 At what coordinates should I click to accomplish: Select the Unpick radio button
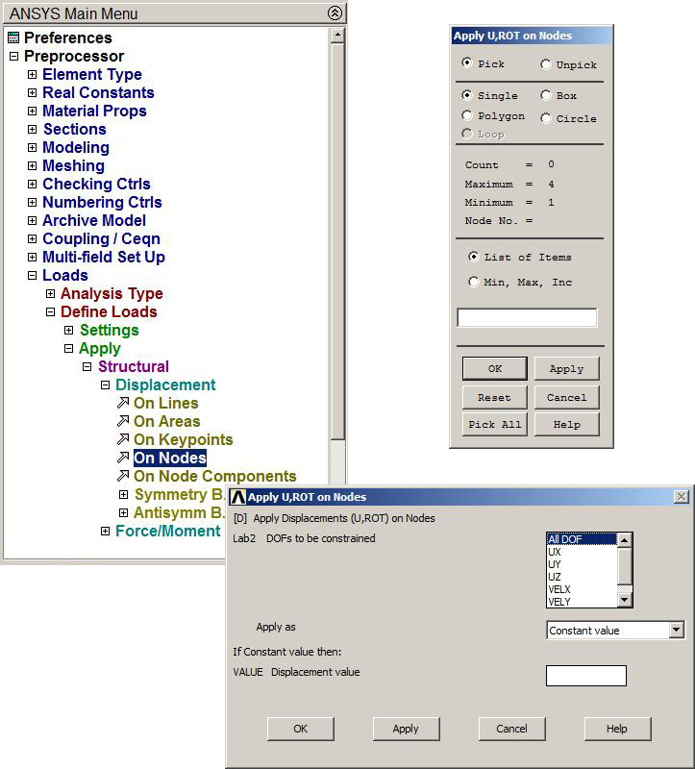coord(546,64)
